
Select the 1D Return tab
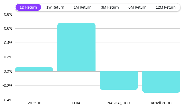[28, 7]
